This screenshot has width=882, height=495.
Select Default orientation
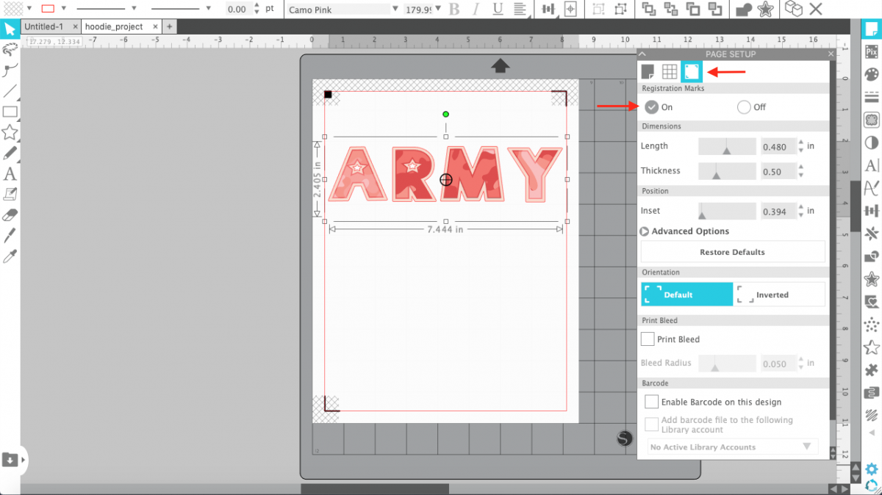tap(686, 295)
